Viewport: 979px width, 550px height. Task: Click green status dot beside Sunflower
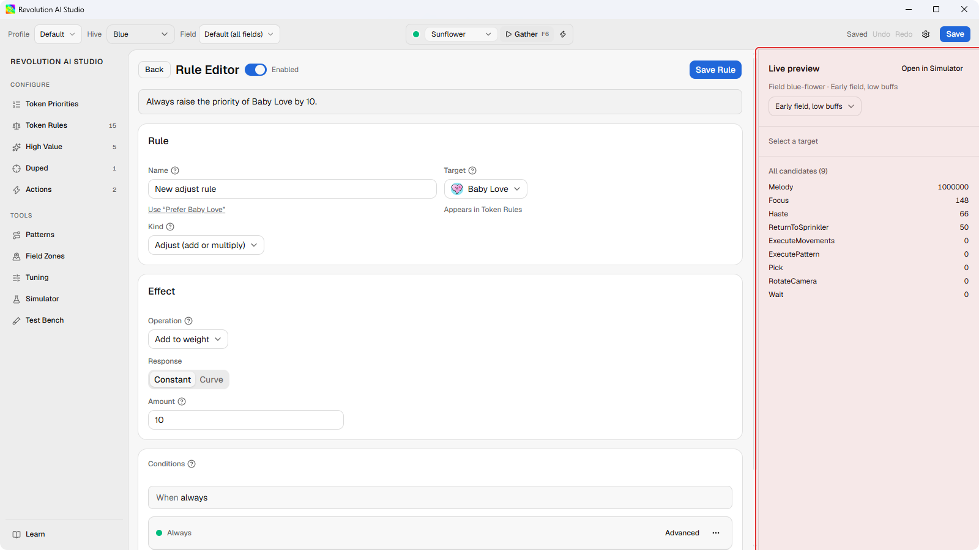point(416,34)
